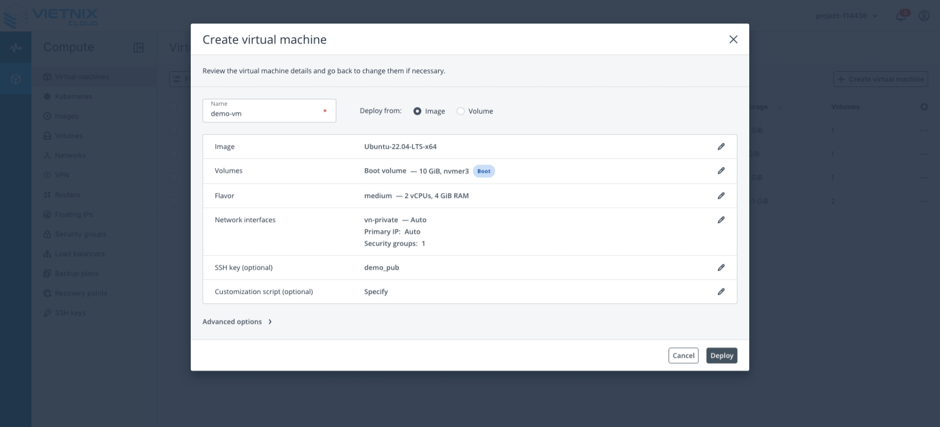The width and height of the screenshot is (940, 427).
Task: Open Virtual machines in sidebar
Action: 94,76
